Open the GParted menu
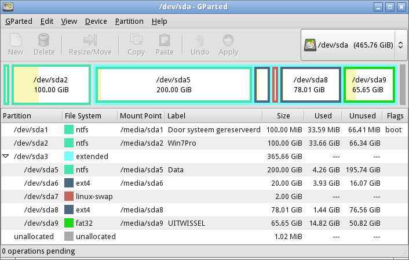The height and width of the screenshot is (260, 409). coord(19,21)
